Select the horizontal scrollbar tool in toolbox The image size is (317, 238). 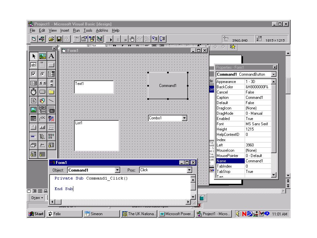tap(43, 83)
